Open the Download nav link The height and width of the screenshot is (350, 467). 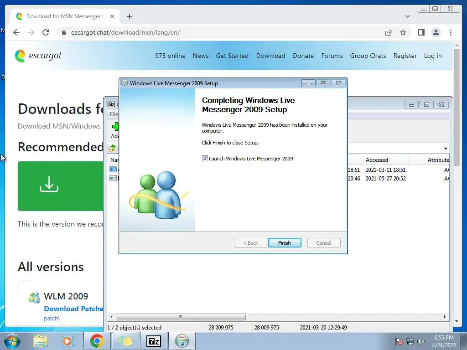coord(270,56)
